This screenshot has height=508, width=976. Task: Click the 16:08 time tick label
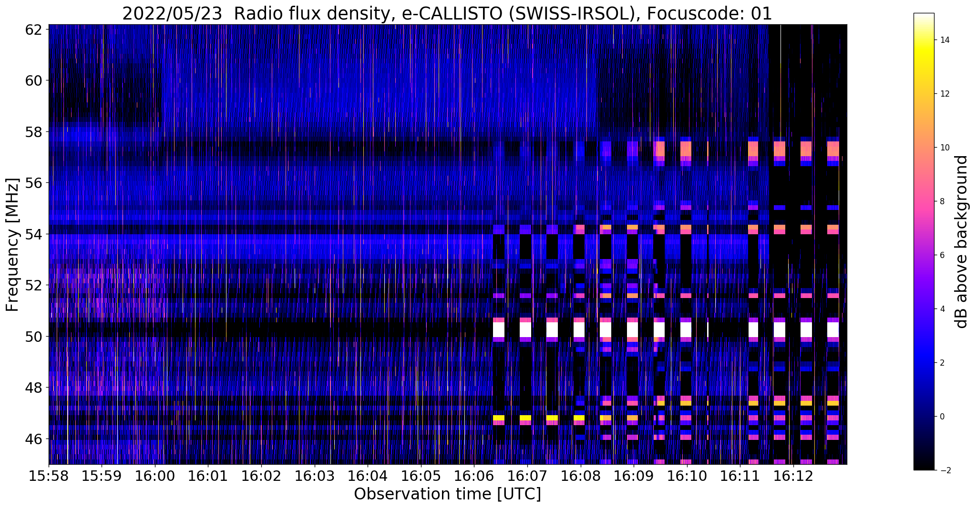[x=580, y=477]
